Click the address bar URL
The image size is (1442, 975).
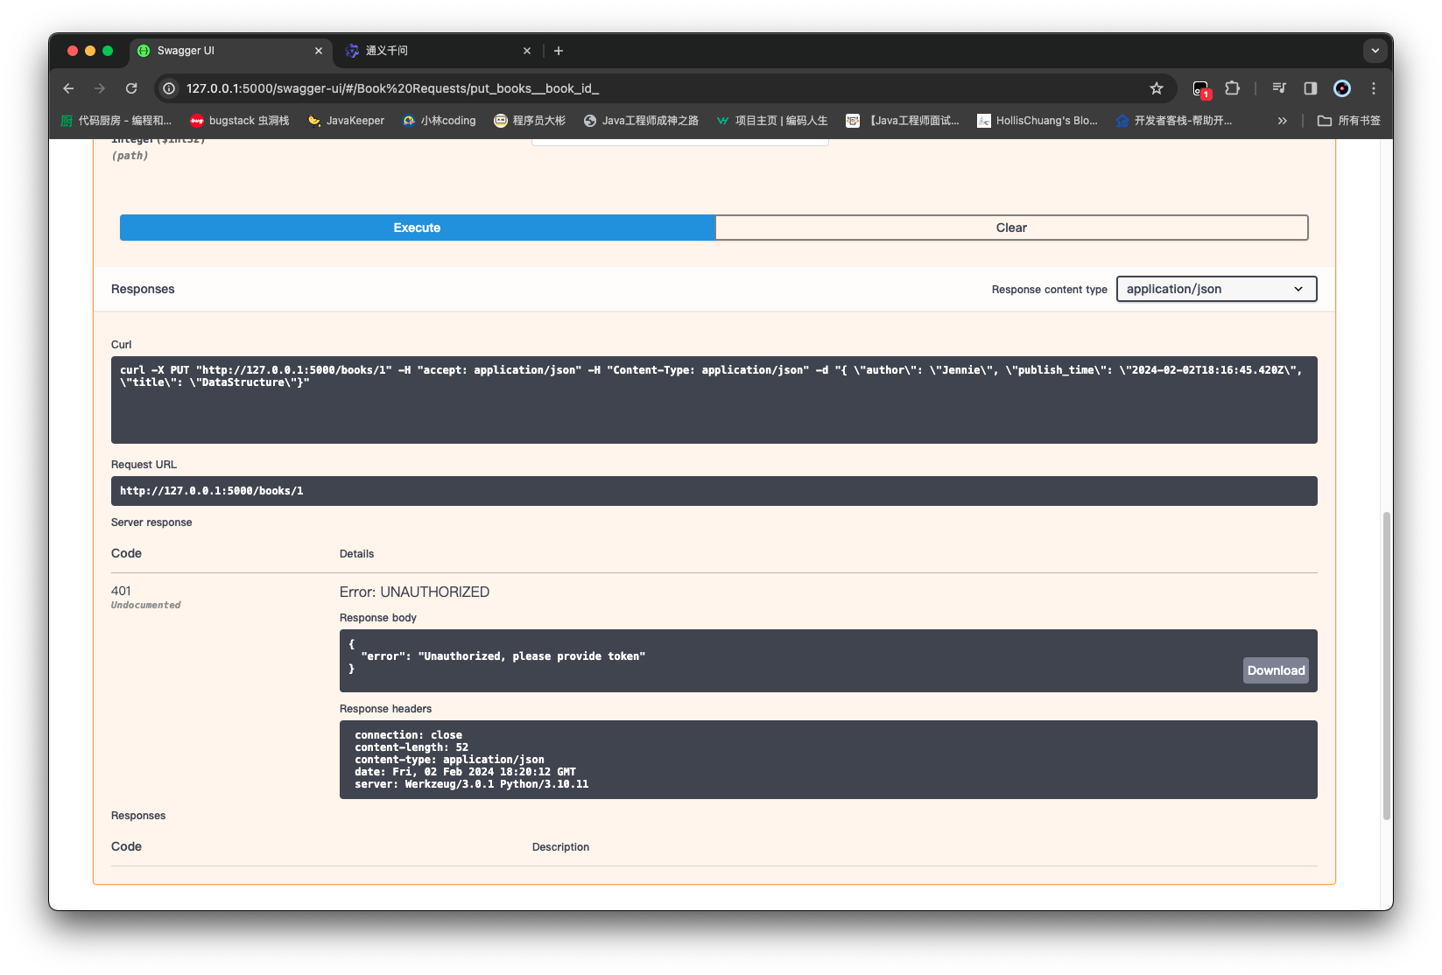point(392,88)
